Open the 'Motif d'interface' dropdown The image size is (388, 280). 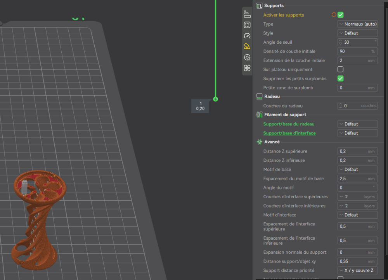tap(358, 215)
